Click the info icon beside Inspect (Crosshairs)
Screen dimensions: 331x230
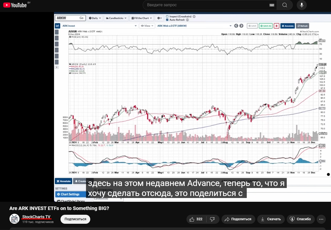pyautogui.click(x=194, y=16)
